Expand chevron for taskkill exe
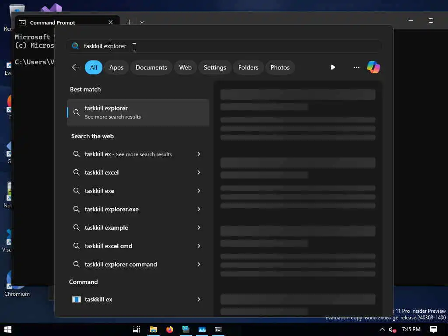 [199, 191]
